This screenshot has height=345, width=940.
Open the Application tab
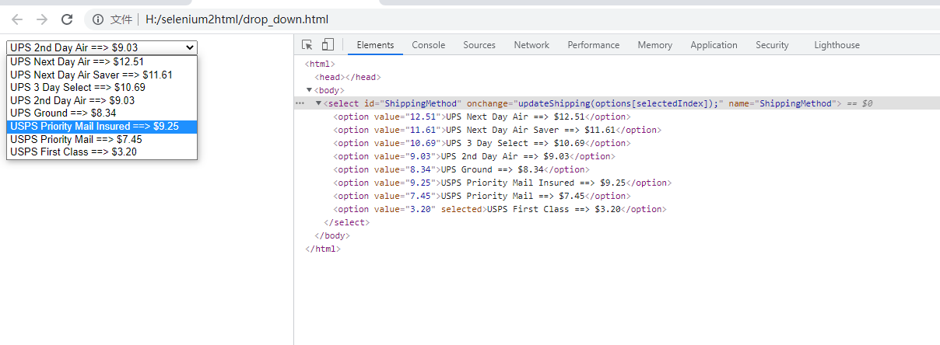714,45
